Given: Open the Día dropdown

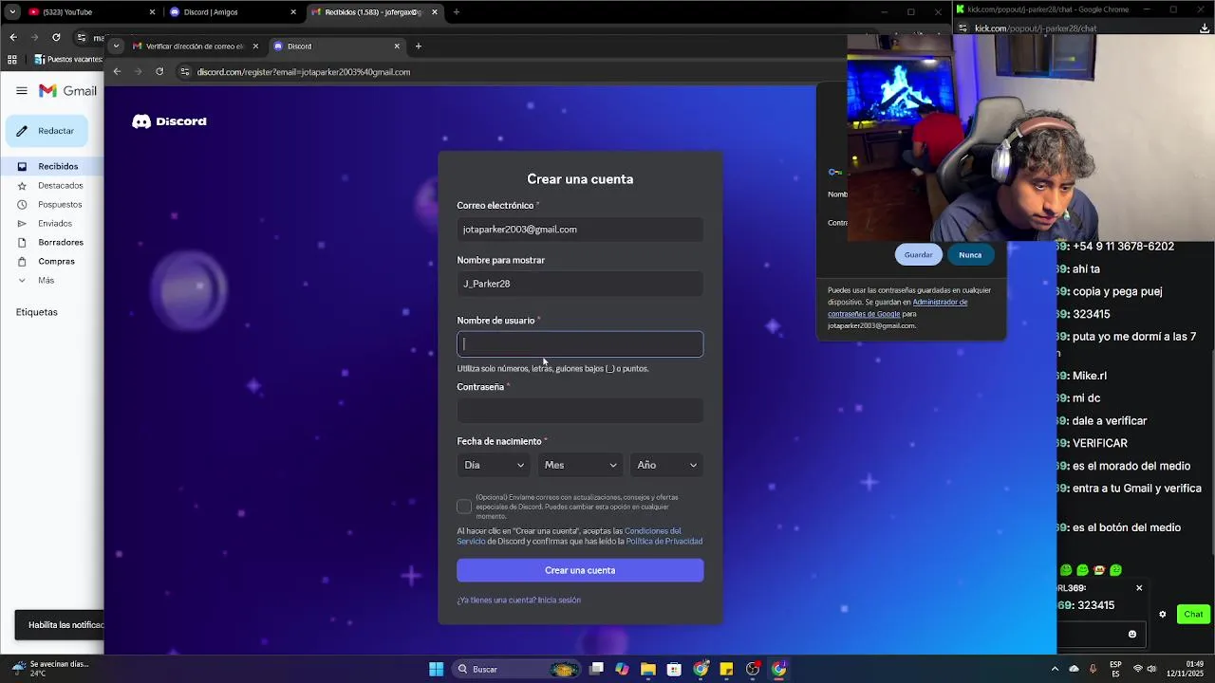Looking at the screenshot, I should point(494,465).
